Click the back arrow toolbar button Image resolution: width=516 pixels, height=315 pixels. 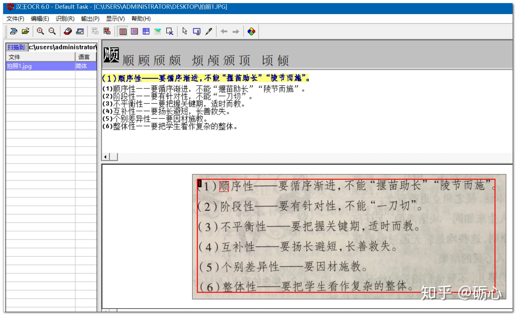224,31
